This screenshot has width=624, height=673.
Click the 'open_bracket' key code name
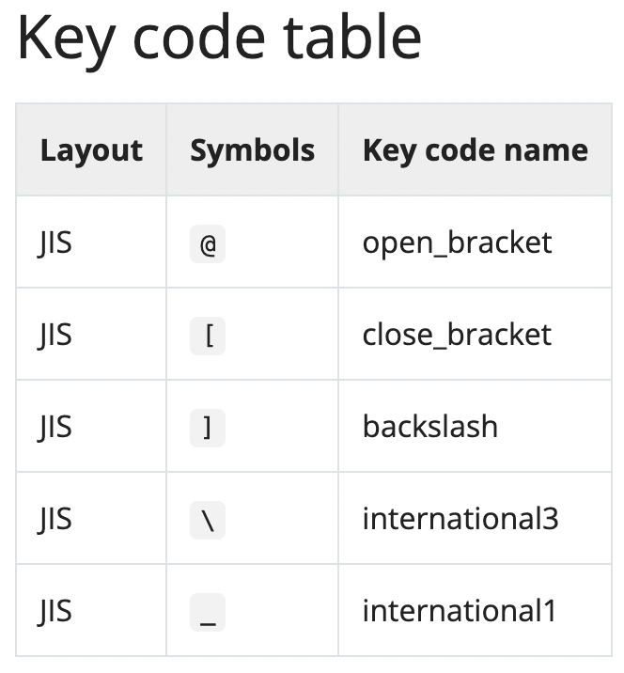click(x=457, y=243)
